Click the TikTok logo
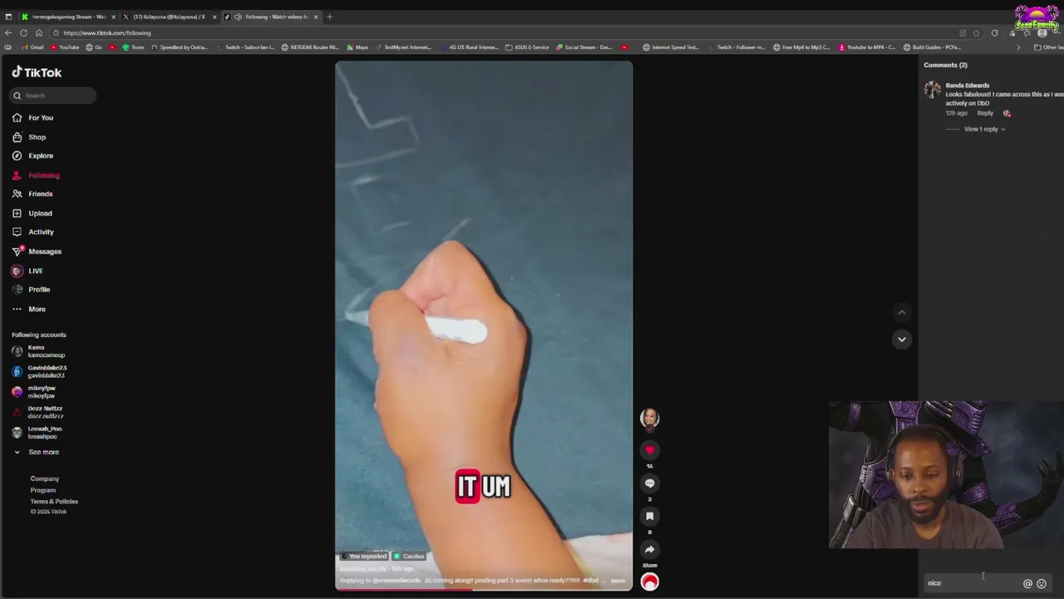Viewport: 1064px width, 599px height. tap(37, 72)
